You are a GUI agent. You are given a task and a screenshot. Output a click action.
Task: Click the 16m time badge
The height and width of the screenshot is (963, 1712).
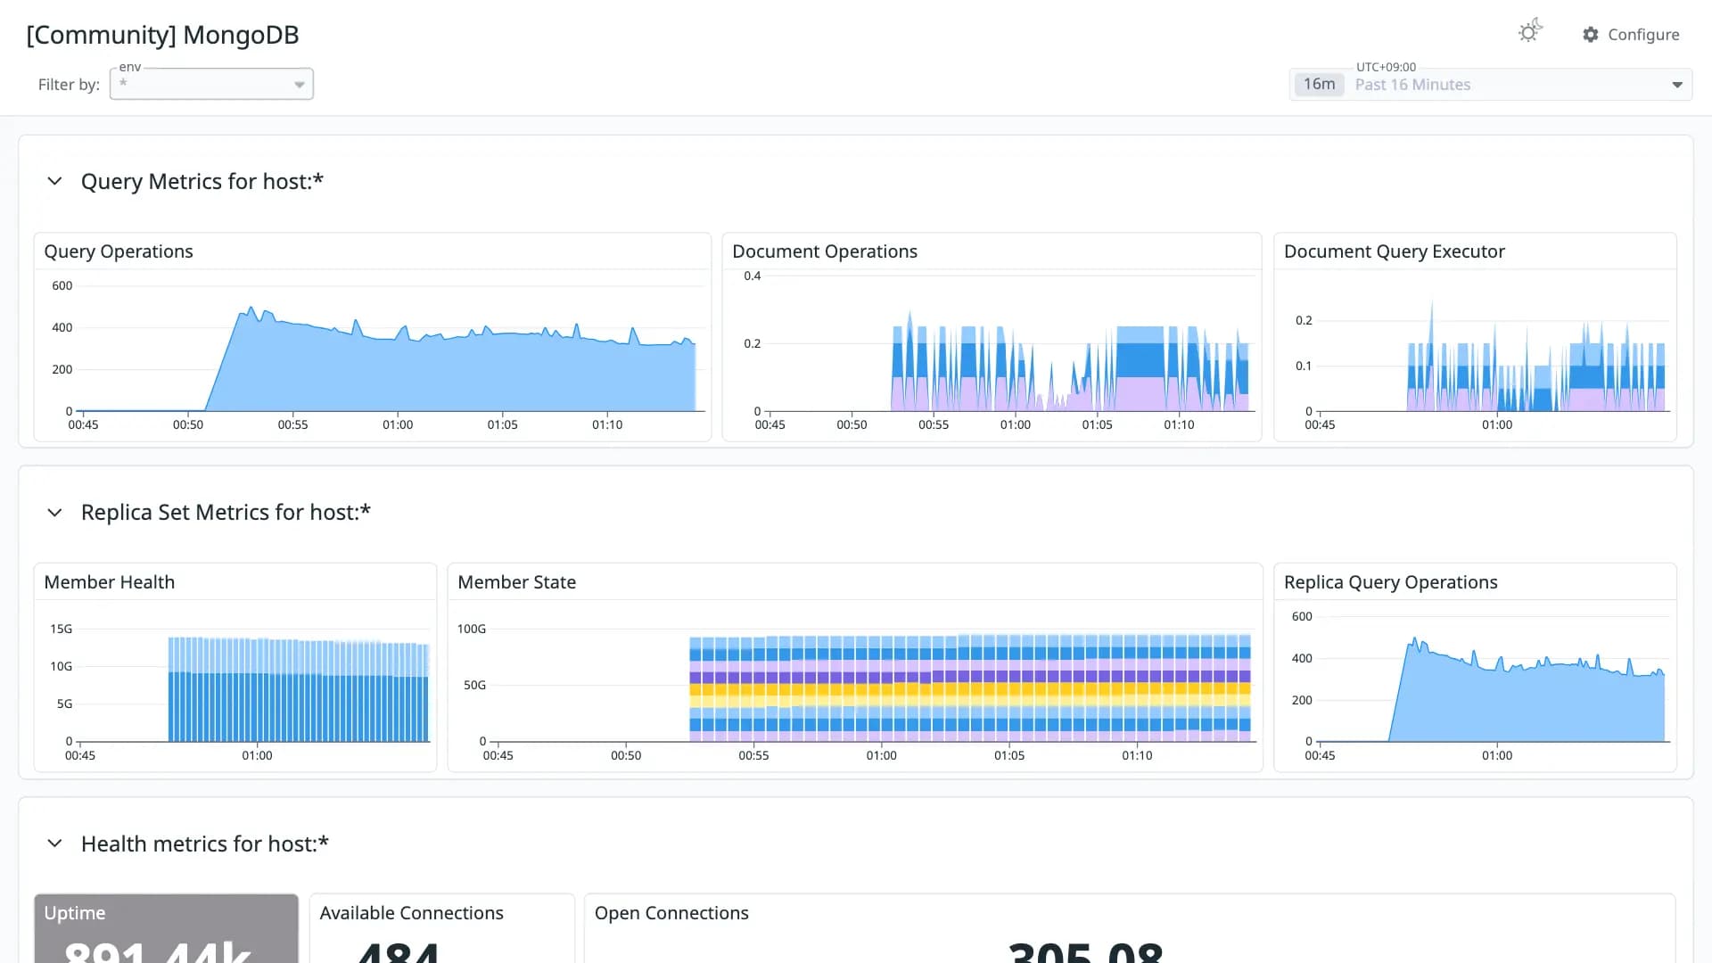pos(1319,84)
